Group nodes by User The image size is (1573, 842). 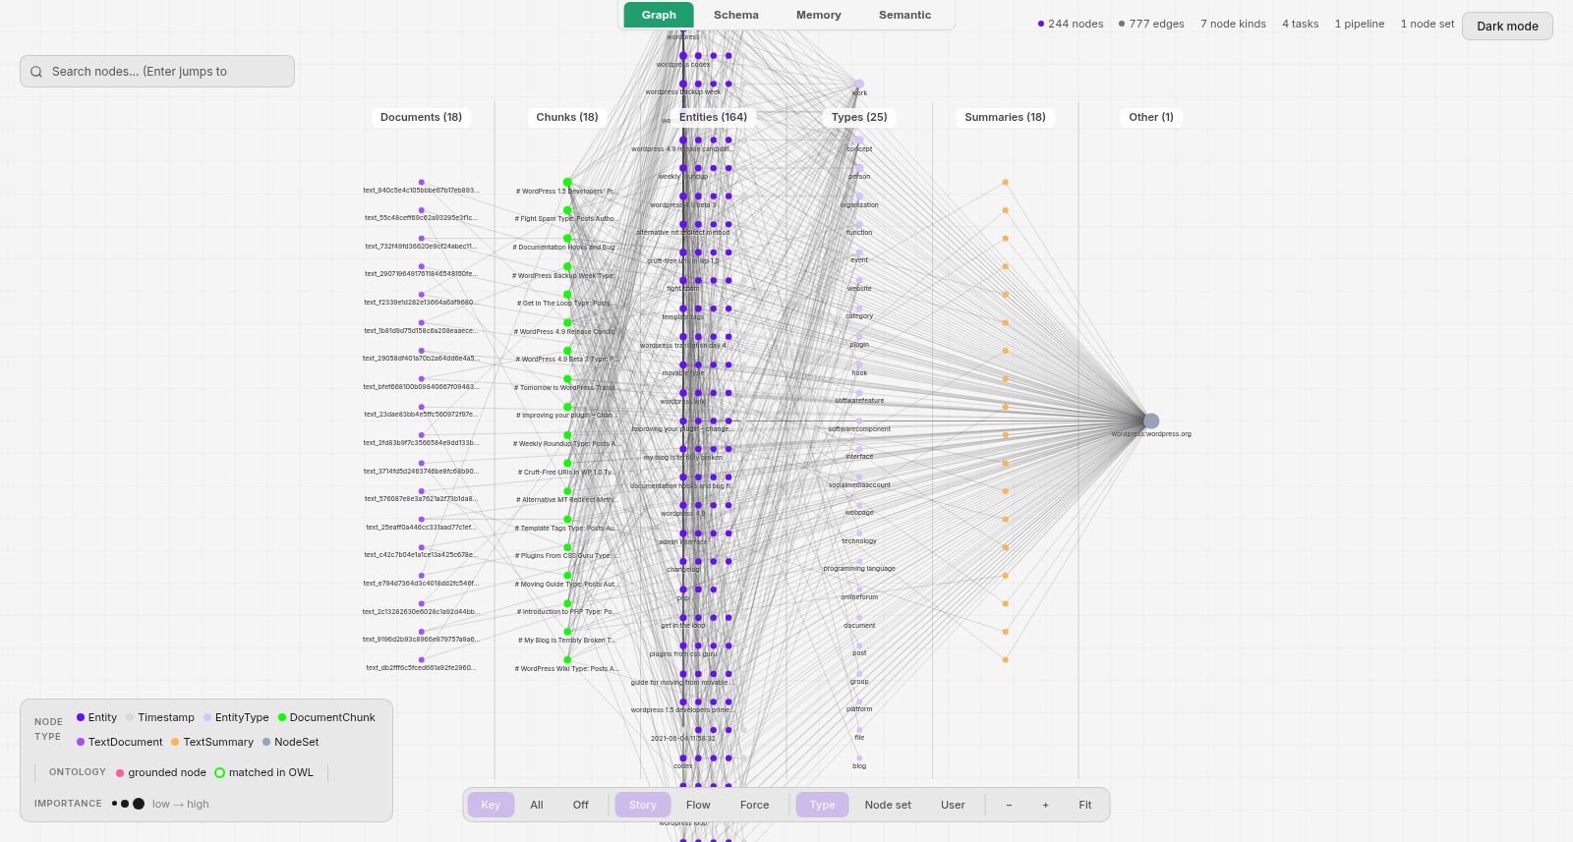(953, 805)
